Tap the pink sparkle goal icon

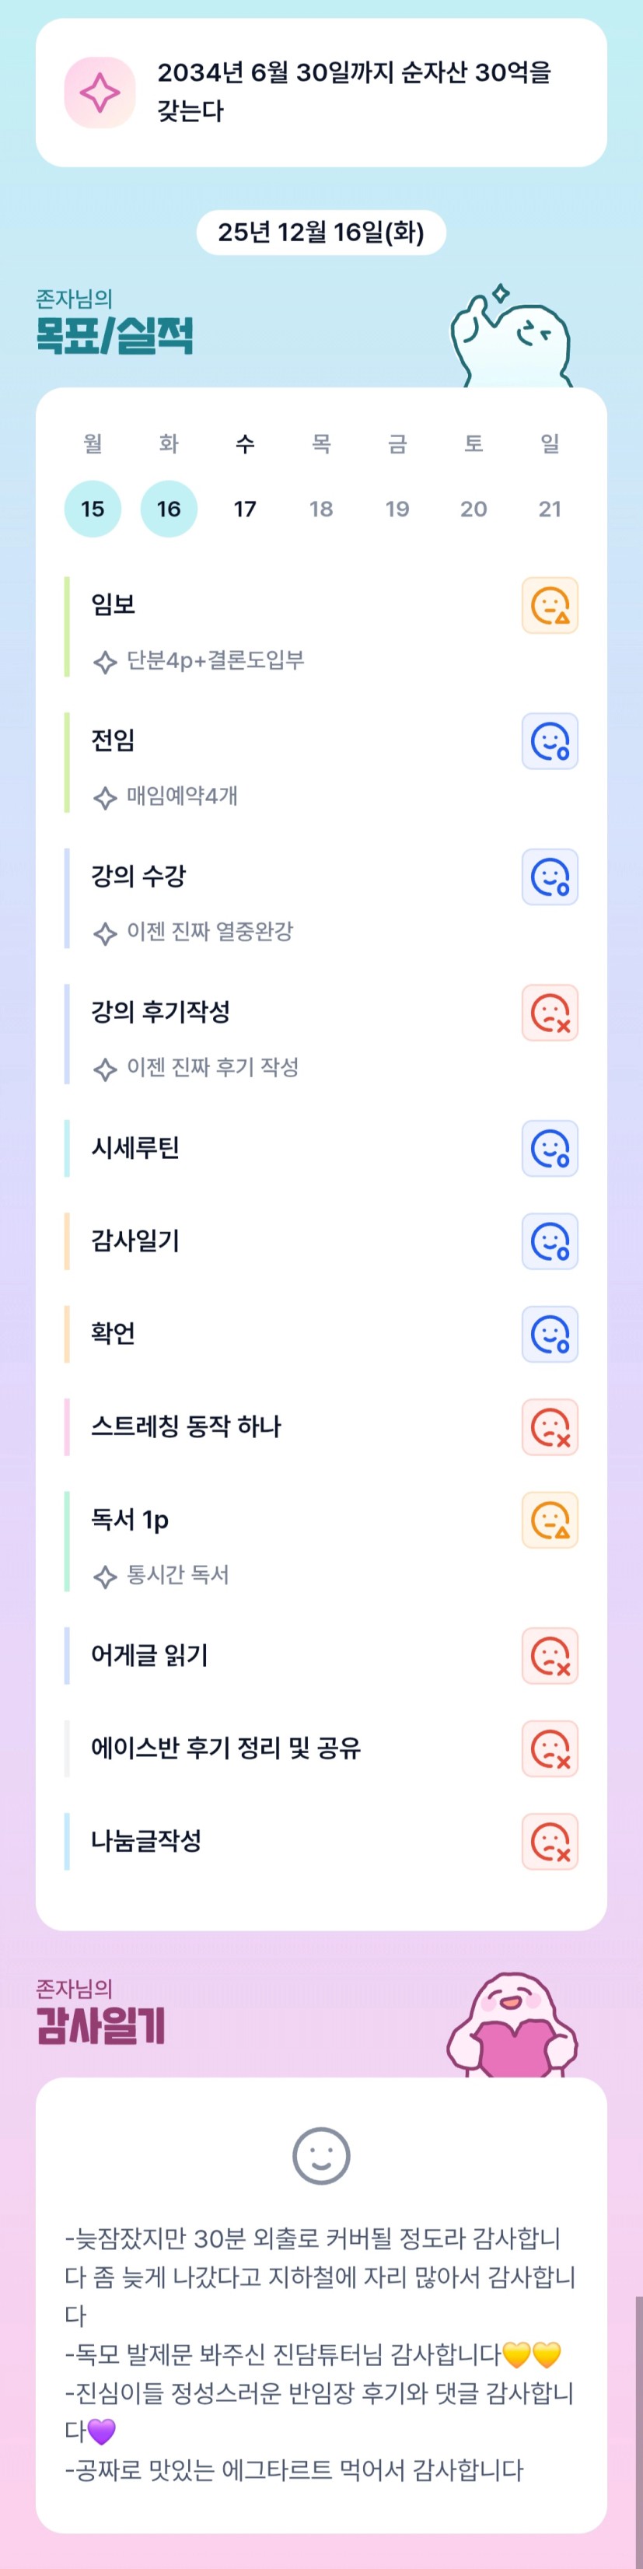tap(100, 93)
